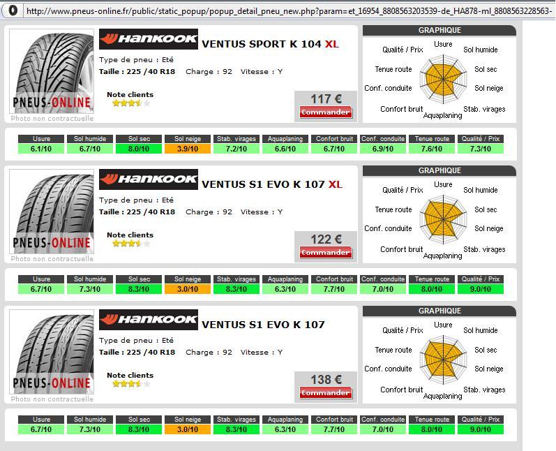
Task: Click the Usure 6.1/10 score
Action: click(x=41, y=149)
